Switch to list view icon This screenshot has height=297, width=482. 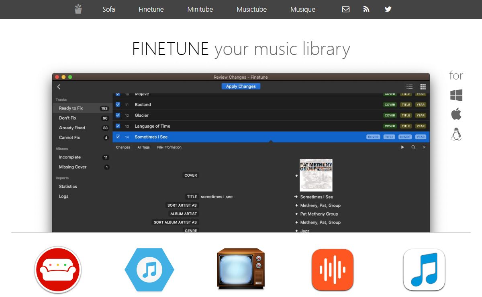click(x=409, y=87)
